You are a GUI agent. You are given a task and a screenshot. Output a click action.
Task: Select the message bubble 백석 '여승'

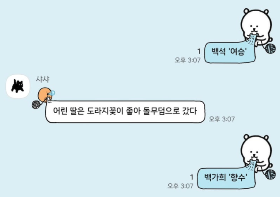pyautogui.click(x=230, y=53)
